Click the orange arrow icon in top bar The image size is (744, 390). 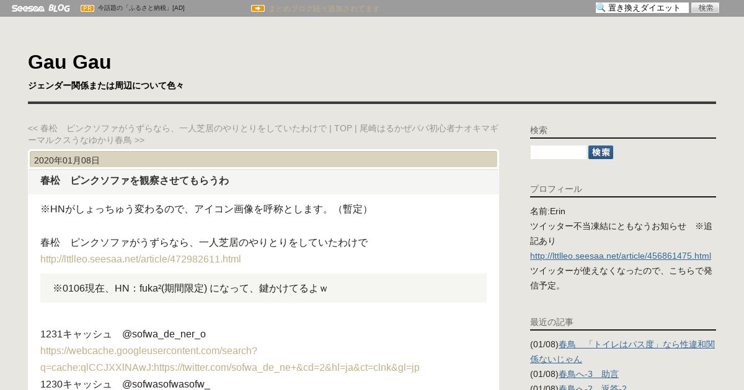258,8
